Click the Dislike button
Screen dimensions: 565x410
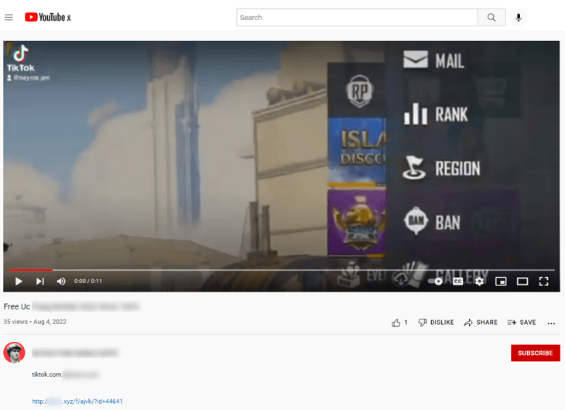436,323
